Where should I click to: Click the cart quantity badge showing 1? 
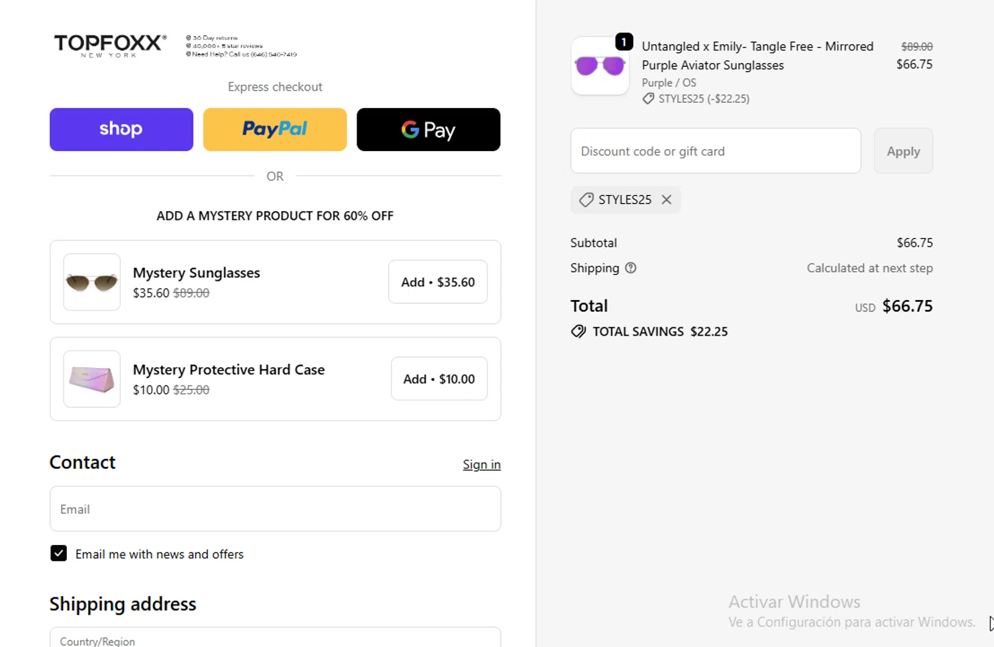pos(624,42)
